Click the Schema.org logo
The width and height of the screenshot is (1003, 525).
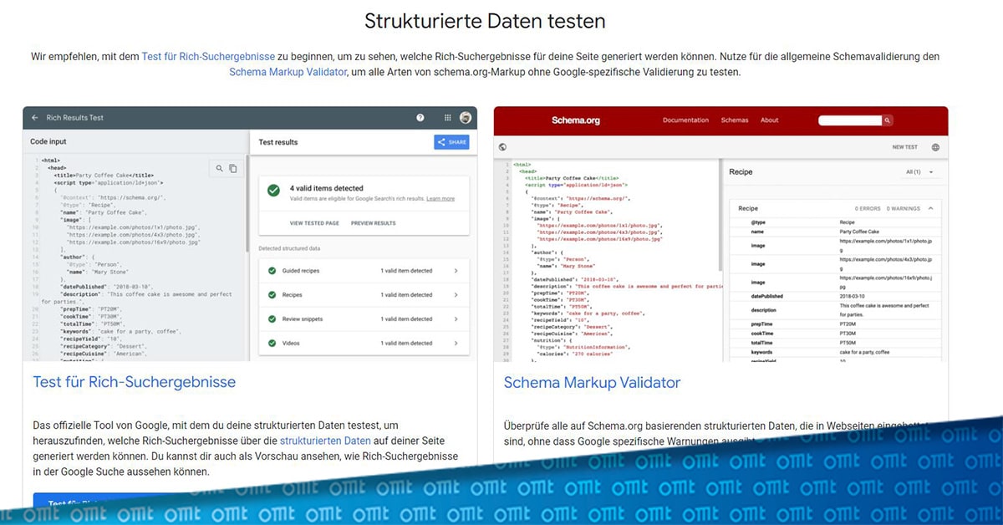tap(576, 120)
